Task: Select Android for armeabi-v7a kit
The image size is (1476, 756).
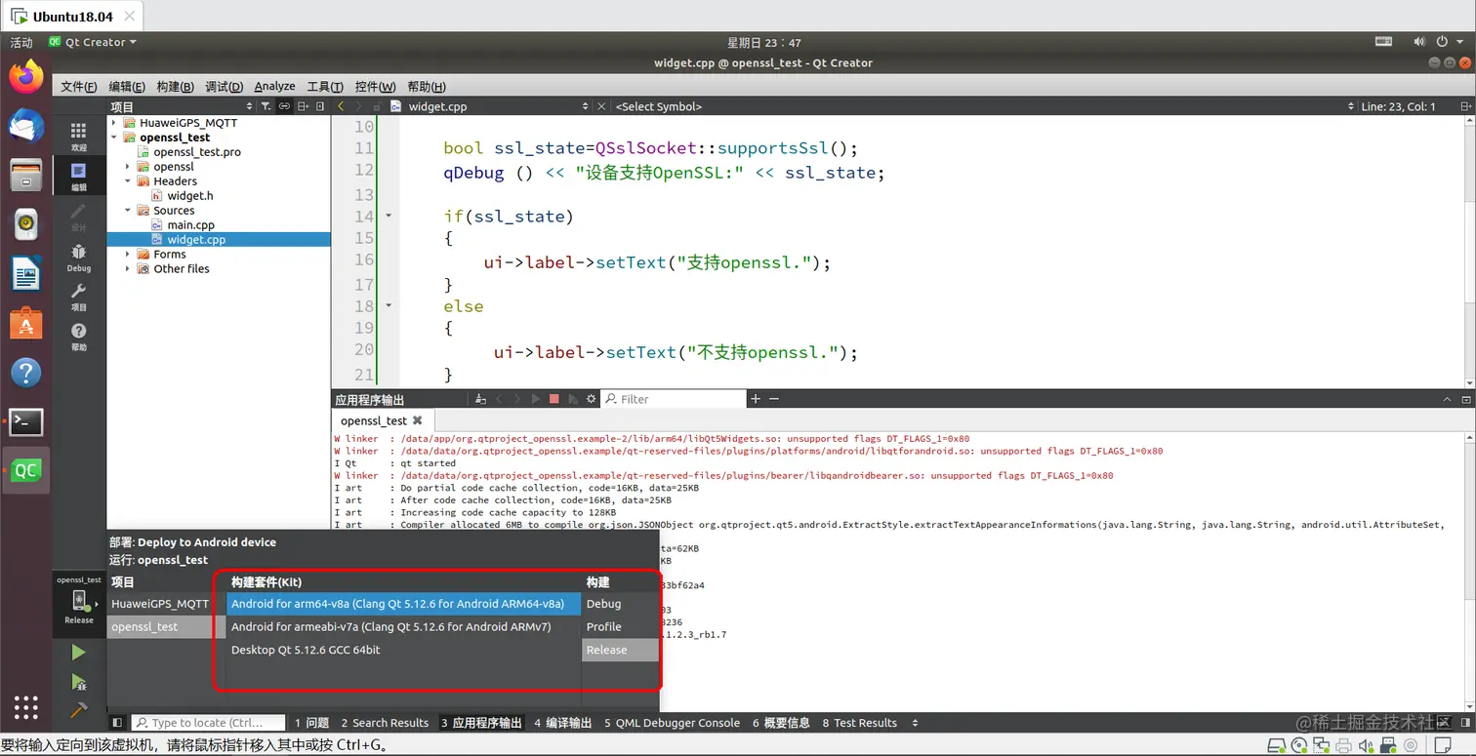Action: point(403,626)
